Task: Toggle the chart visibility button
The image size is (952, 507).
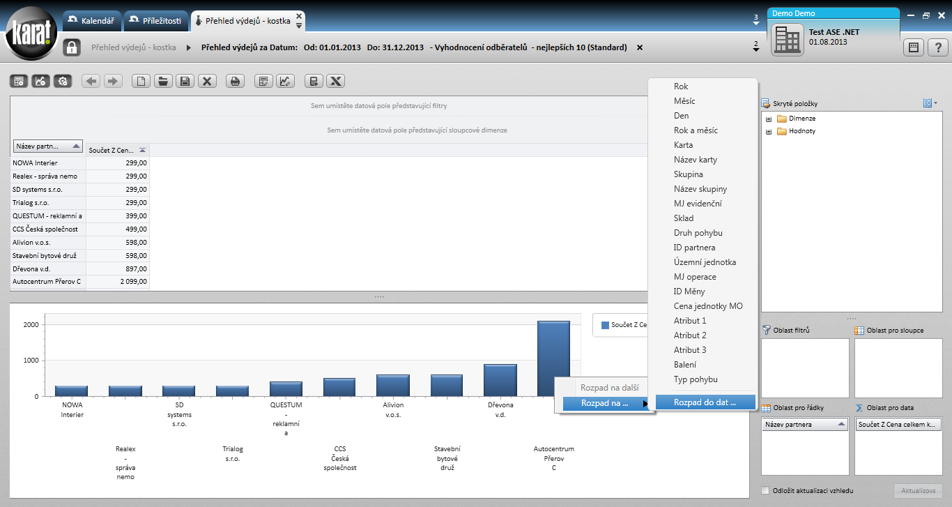Action: 40,82
